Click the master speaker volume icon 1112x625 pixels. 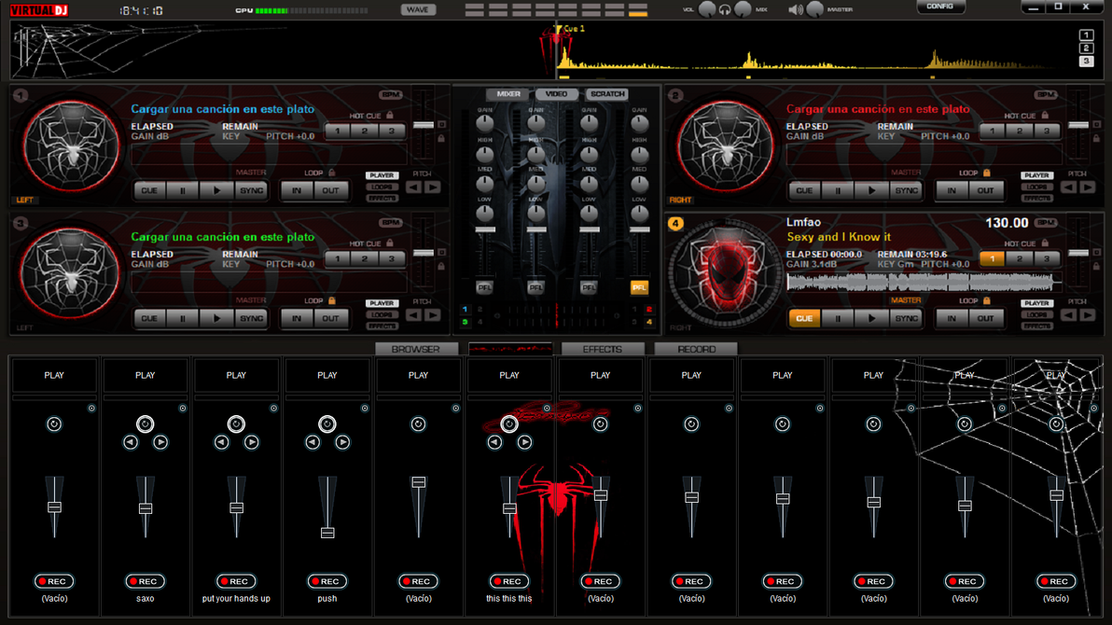pos(796,10)
